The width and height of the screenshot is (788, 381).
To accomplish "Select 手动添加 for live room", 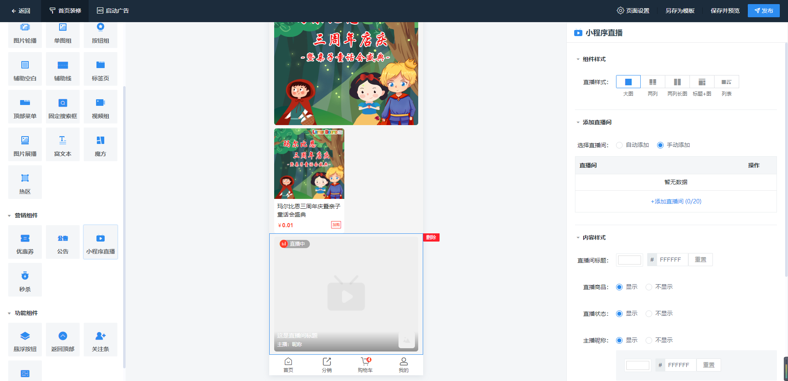I will tap(673, 145).
